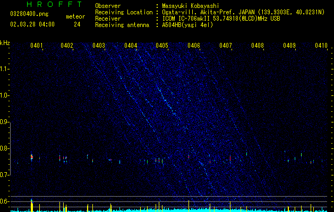334x212 pixels.
Task: Click the Receiver label
Action: pyautogui.click(x=108, y=19)
